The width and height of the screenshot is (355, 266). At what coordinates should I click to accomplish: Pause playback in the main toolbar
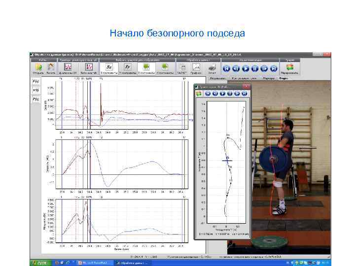tap(255, 68)
